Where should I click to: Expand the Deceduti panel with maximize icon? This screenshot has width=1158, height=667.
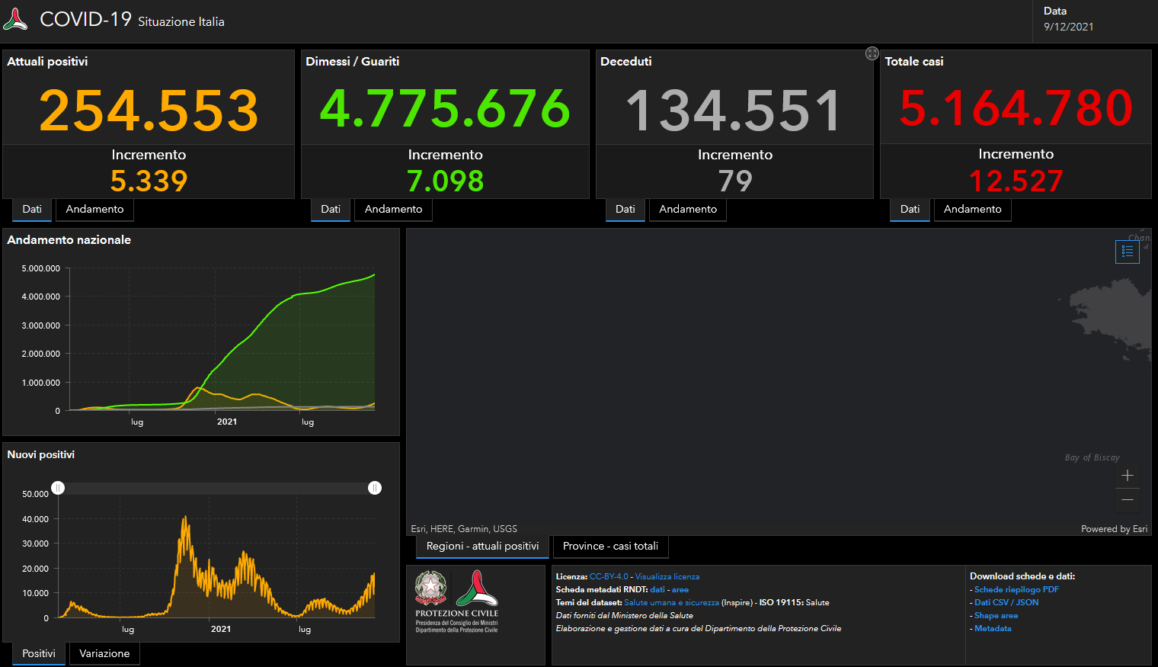tap(872, 53)
